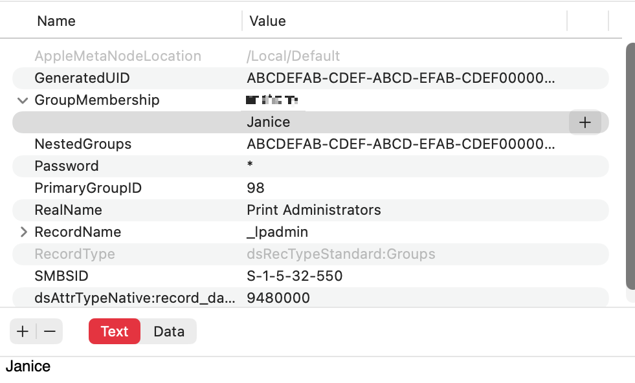This screenshot has height=383, width=635.
Task: Sort by the Name column header
Action: tap(56, 21)
